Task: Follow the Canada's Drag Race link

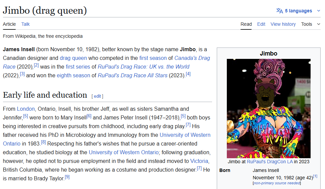Action: click(x=192, y=58)
